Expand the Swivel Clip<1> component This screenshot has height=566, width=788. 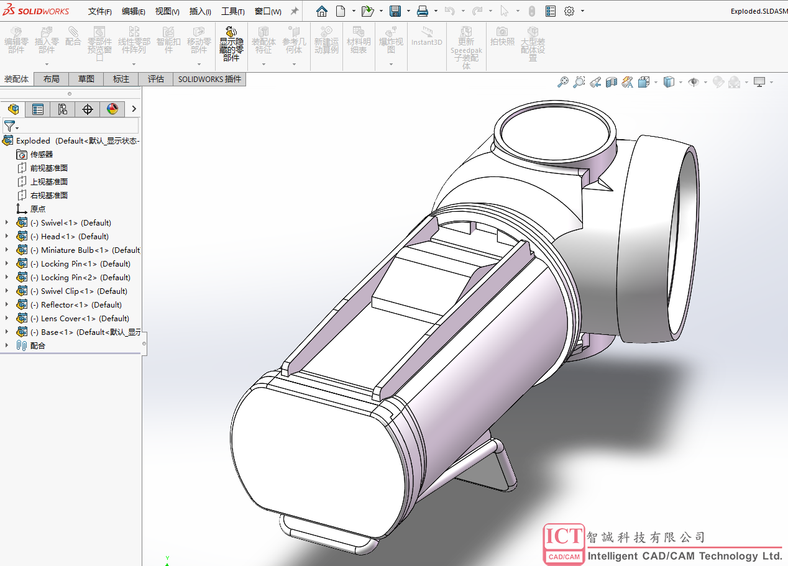7,291
